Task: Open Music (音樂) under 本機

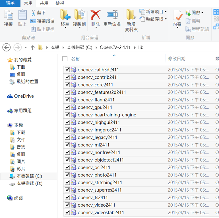Action: click(x=18, y=147)
